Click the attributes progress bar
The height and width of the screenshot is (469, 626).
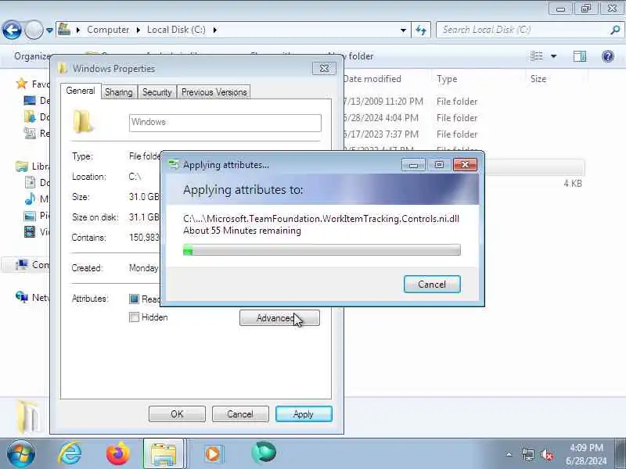pos(322,250)
